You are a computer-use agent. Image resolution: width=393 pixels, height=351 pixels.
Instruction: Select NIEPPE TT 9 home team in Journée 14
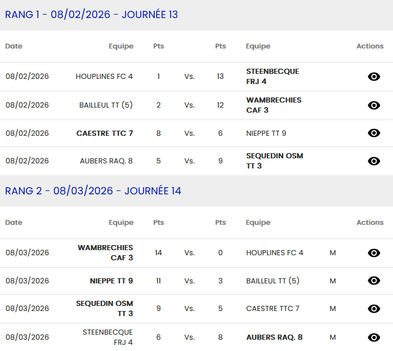click(111, 281)
